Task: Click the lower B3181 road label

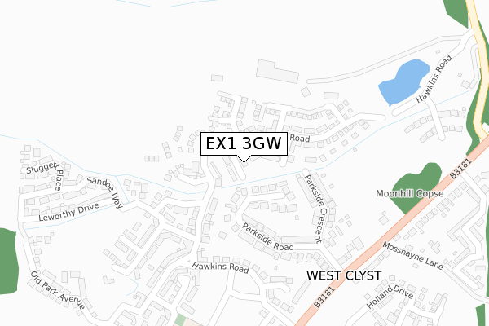Action: tap(324, 297)
